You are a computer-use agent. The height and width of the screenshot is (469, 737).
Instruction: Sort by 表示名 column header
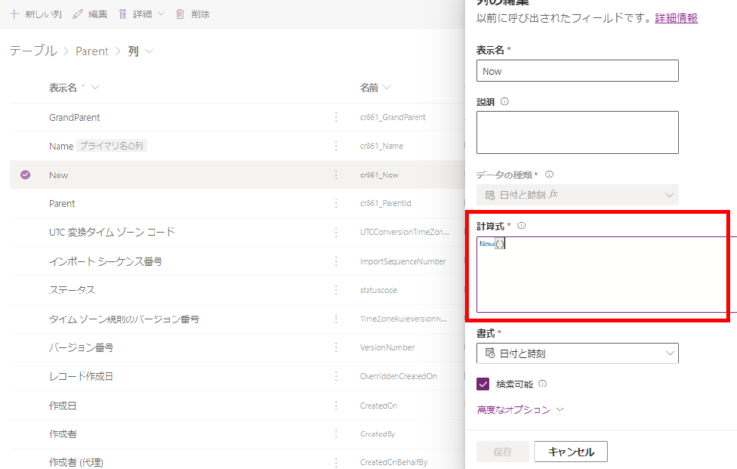pyautogui.click(x=67, y=88)
